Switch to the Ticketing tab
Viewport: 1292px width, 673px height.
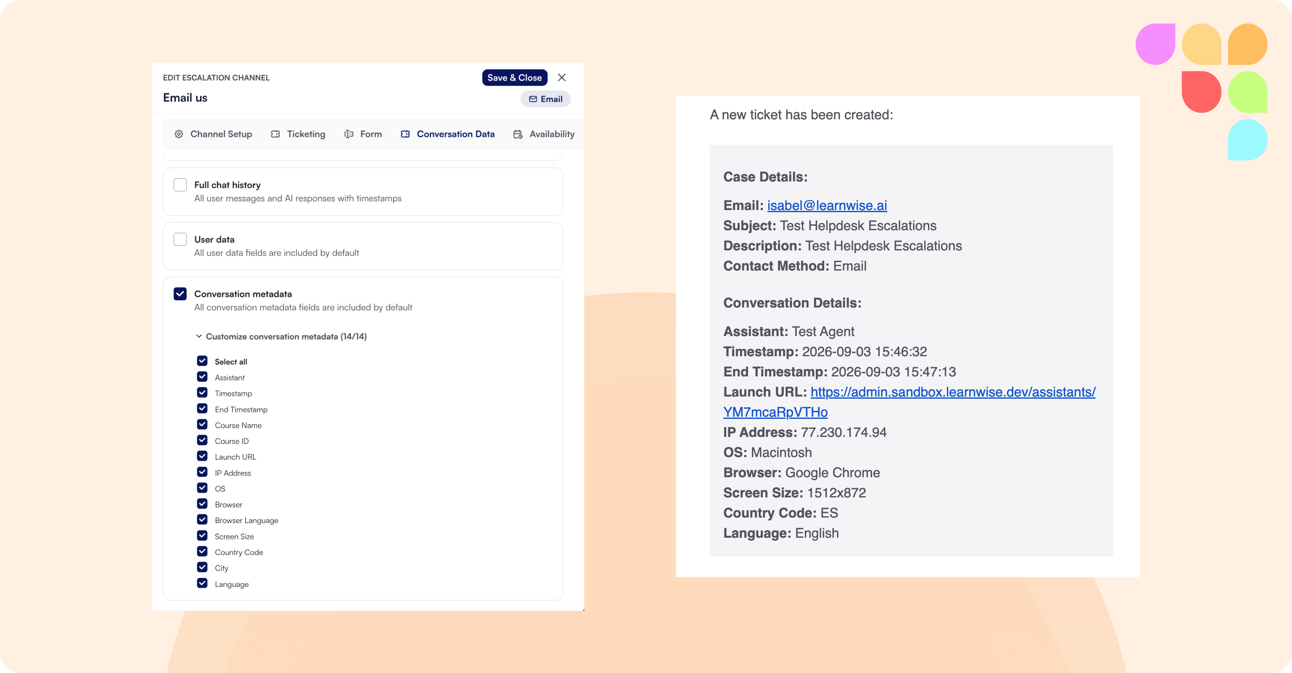(298, 134)
